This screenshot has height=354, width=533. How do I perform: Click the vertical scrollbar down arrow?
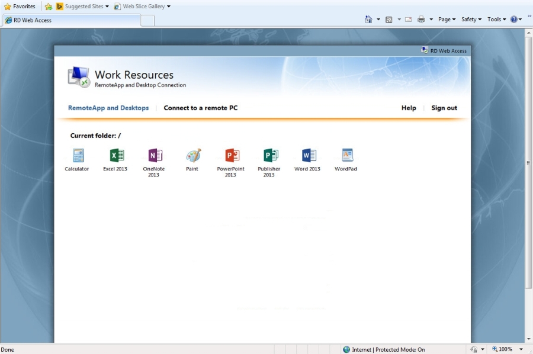tap(529, 339)
